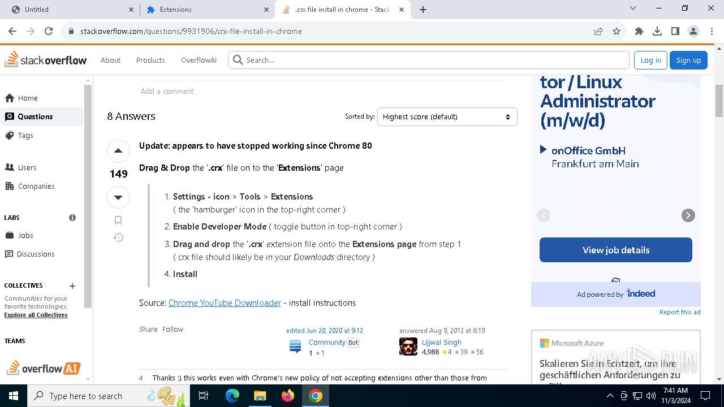Open the Labs info icon
The image size is (724, 407).
coord(72,218)
